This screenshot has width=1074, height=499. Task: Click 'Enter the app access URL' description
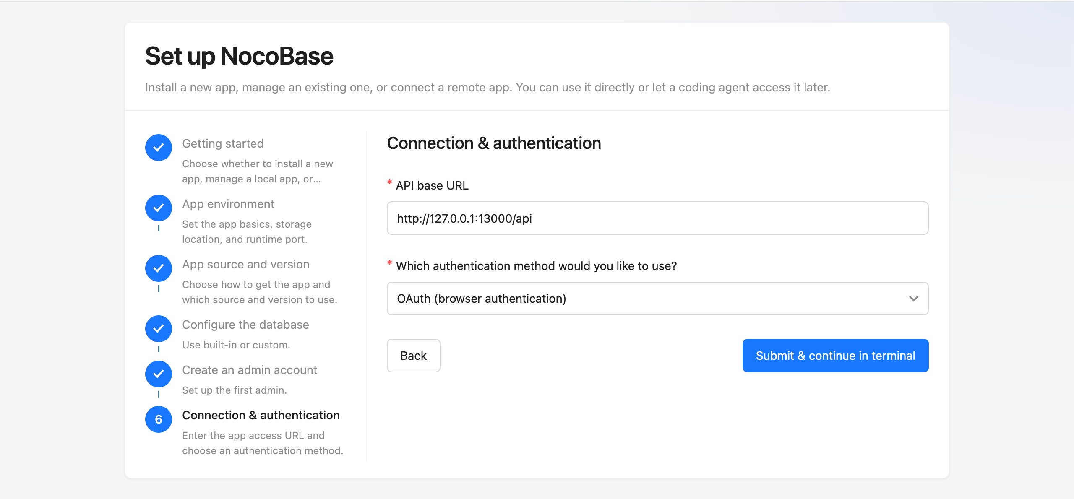pos(263,443)
